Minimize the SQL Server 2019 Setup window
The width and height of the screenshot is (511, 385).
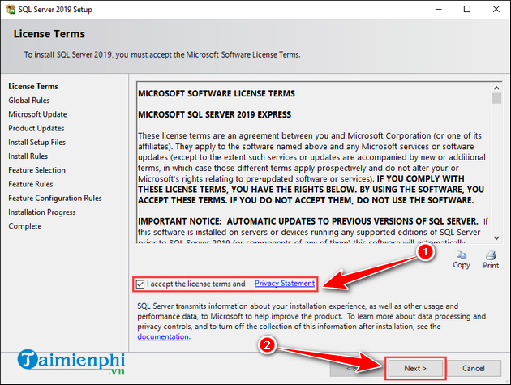[x=438, y=9]
